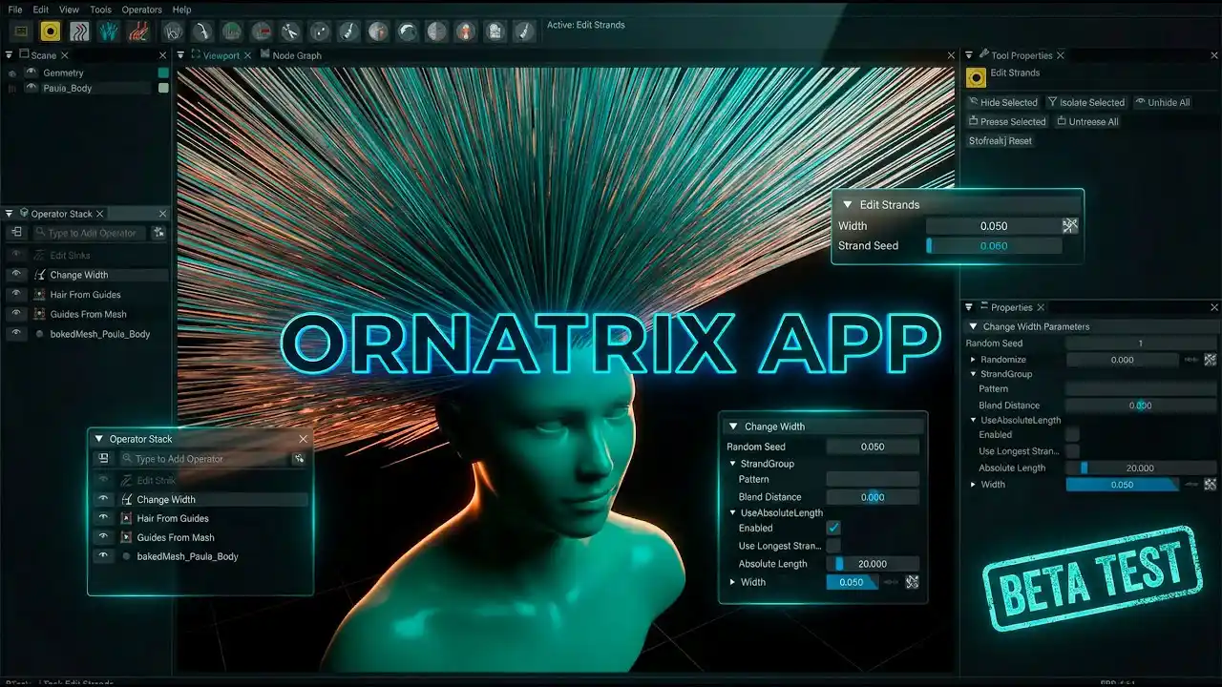The height and width of the screenshot is (687, 1222).
Task: Switch to the Node Graph tab
Action: click(x=296, y=55)
